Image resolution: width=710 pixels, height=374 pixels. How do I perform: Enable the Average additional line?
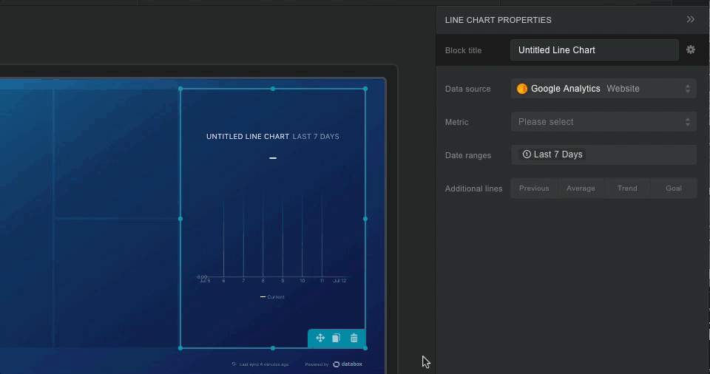(581, 188)
